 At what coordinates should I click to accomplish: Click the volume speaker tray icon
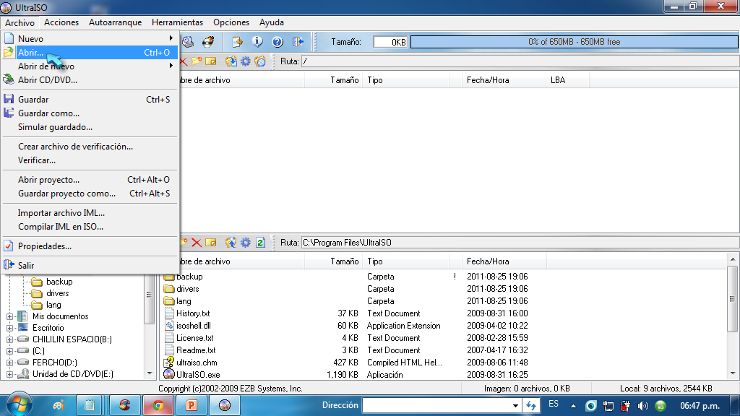click(x=642, y=406)
